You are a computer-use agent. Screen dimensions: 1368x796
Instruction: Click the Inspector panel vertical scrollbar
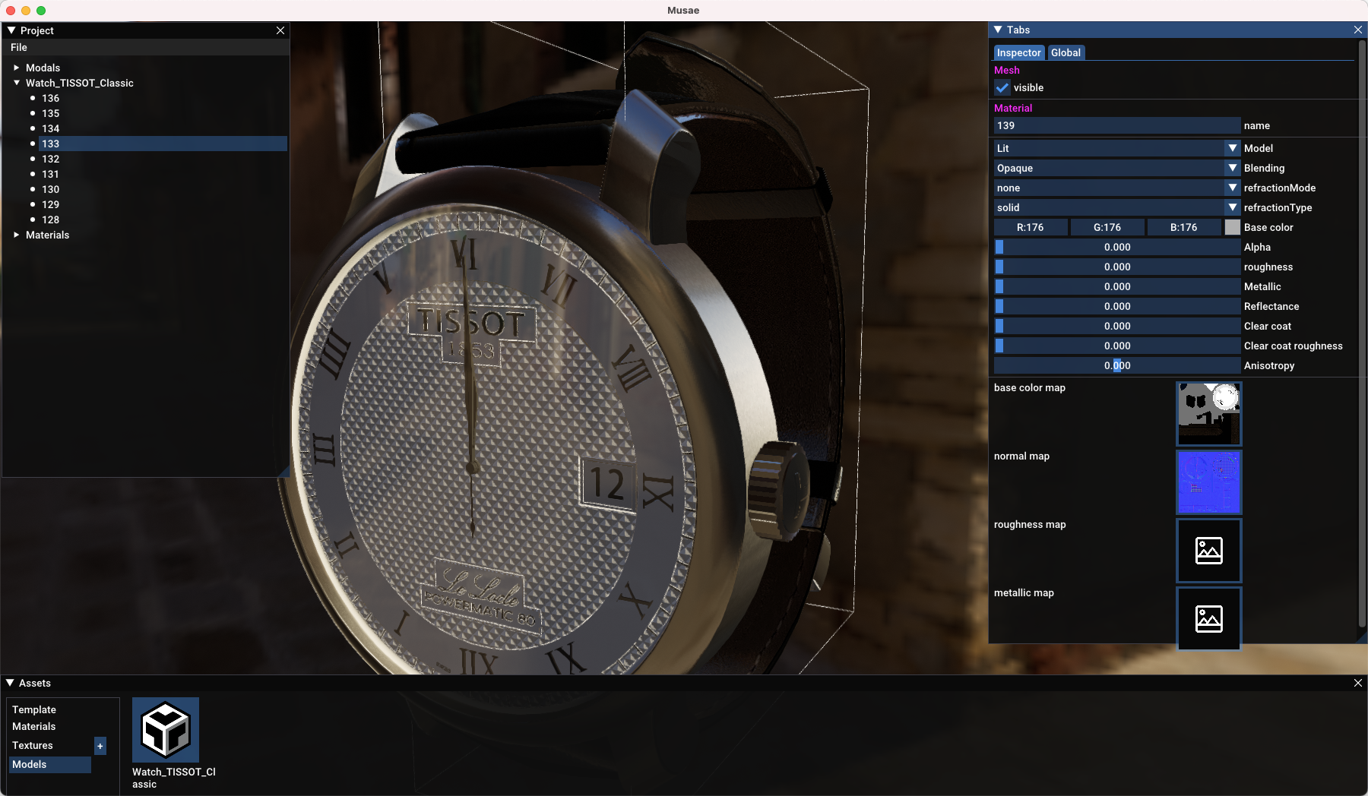pos(1362,334)
